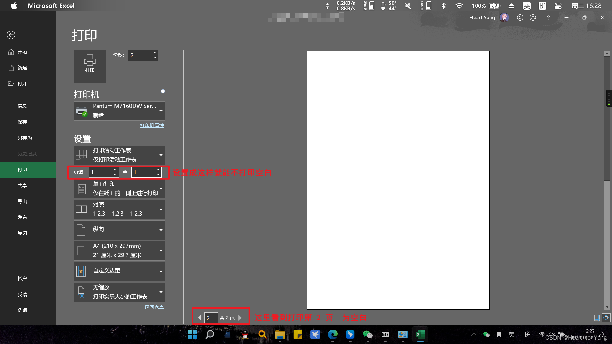Select 另存为 in left sidebar
The image size is (612, 344).
pos(25,138)
